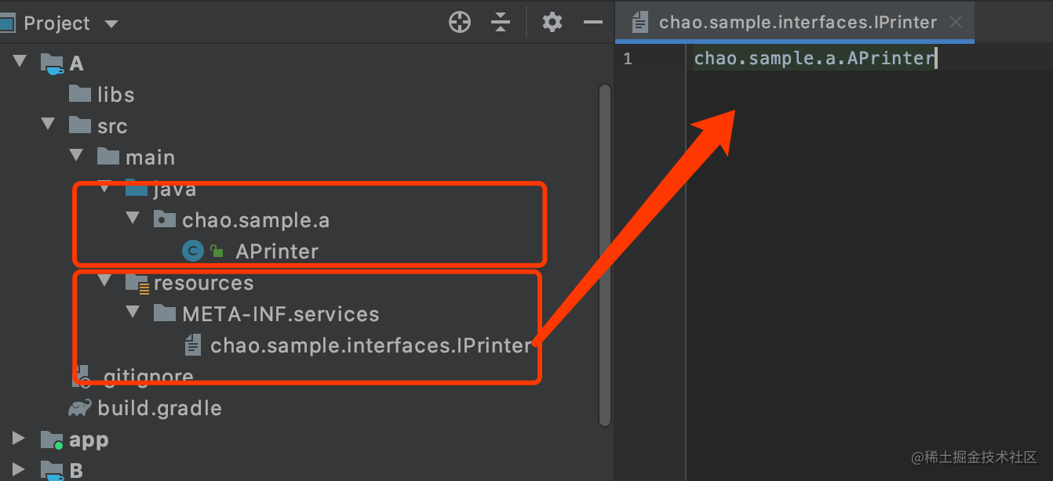Open the Project panel settings gear
This screenshot has height=481, width=1053.
point(552,22)
